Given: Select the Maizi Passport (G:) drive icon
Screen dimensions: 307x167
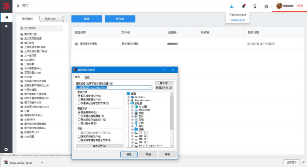Looking at the screenshot, I should (136, 146).
